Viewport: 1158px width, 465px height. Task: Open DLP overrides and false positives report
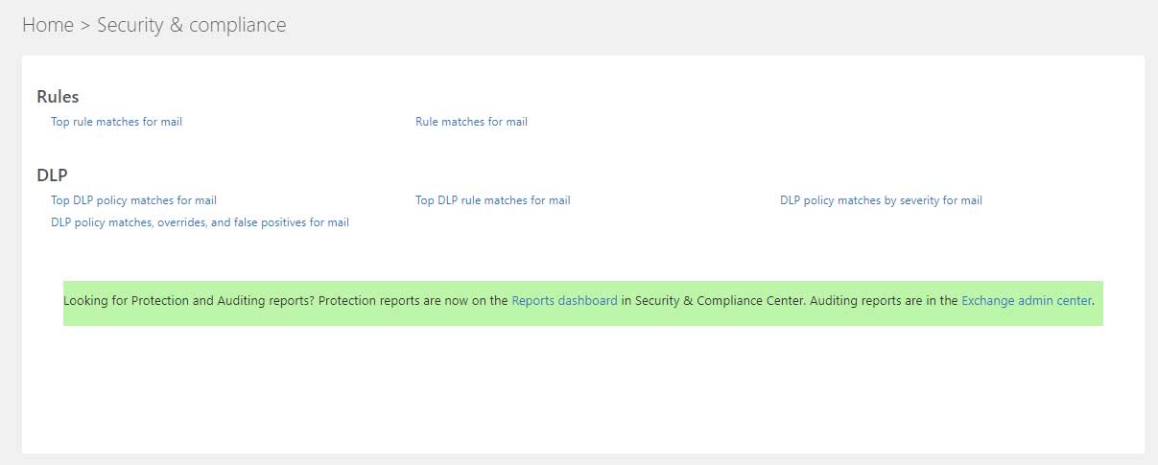pyautogui.click(x=200, y=222)
